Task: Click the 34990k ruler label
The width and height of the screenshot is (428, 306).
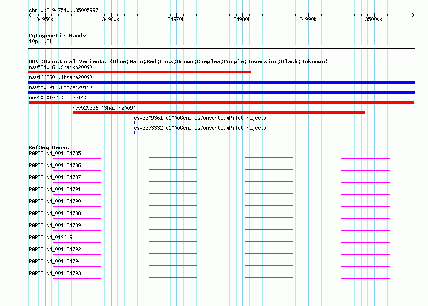Action: coord(308,19)
